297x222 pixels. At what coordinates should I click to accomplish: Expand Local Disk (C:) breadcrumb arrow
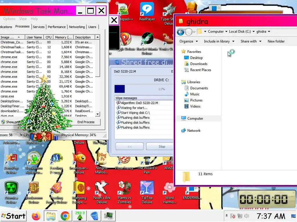click(x=253, y=32)
